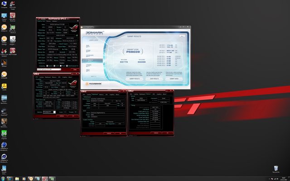Image resolution: width=290 pixels, height=181 pixels.
Task: Click the Submit Saved button in 3DMark Vantage
Action: (174, 79)
